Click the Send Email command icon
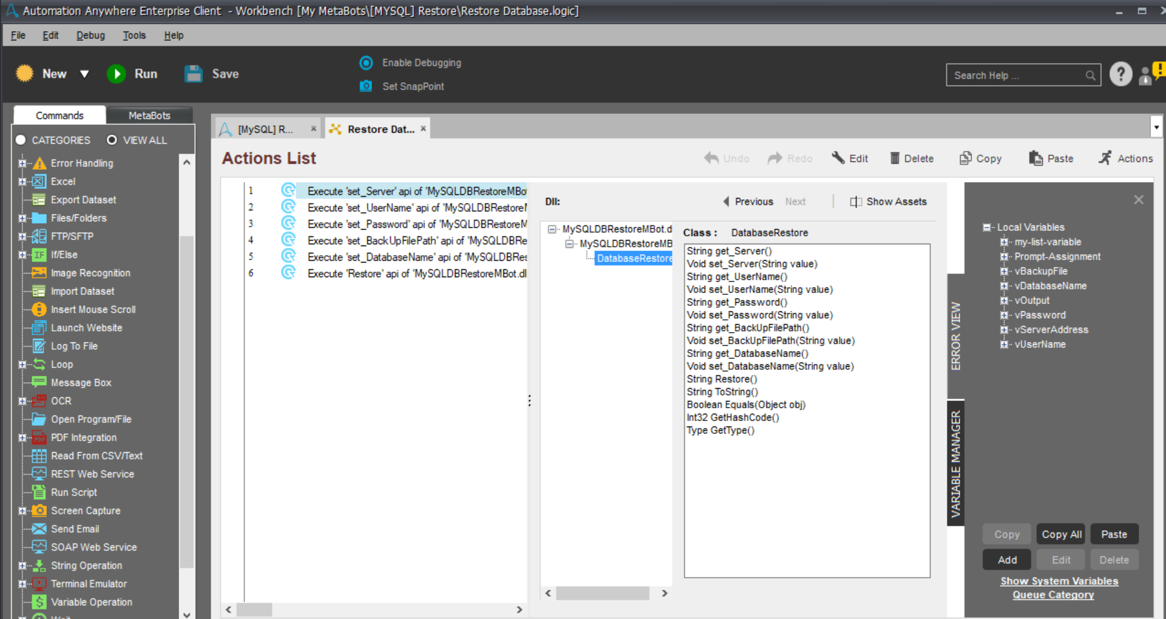This screenshot has width=1166, height=619. coord(39,529)
